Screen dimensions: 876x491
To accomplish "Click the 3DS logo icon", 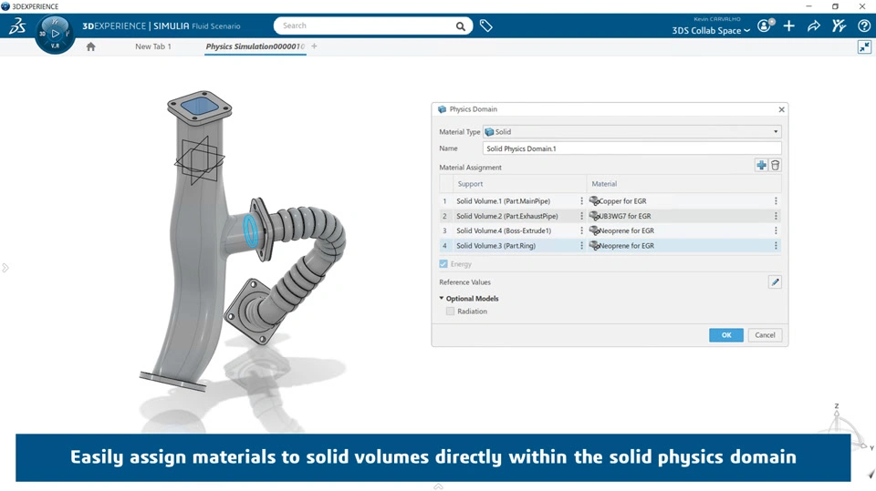I will (x=17, y=26).
